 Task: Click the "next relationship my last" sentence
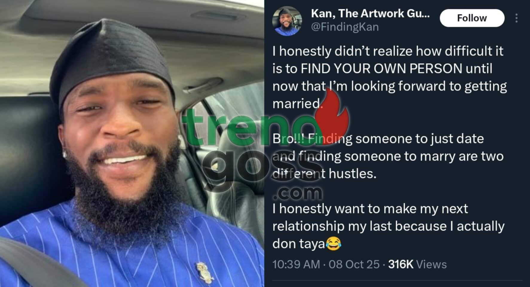388,226
